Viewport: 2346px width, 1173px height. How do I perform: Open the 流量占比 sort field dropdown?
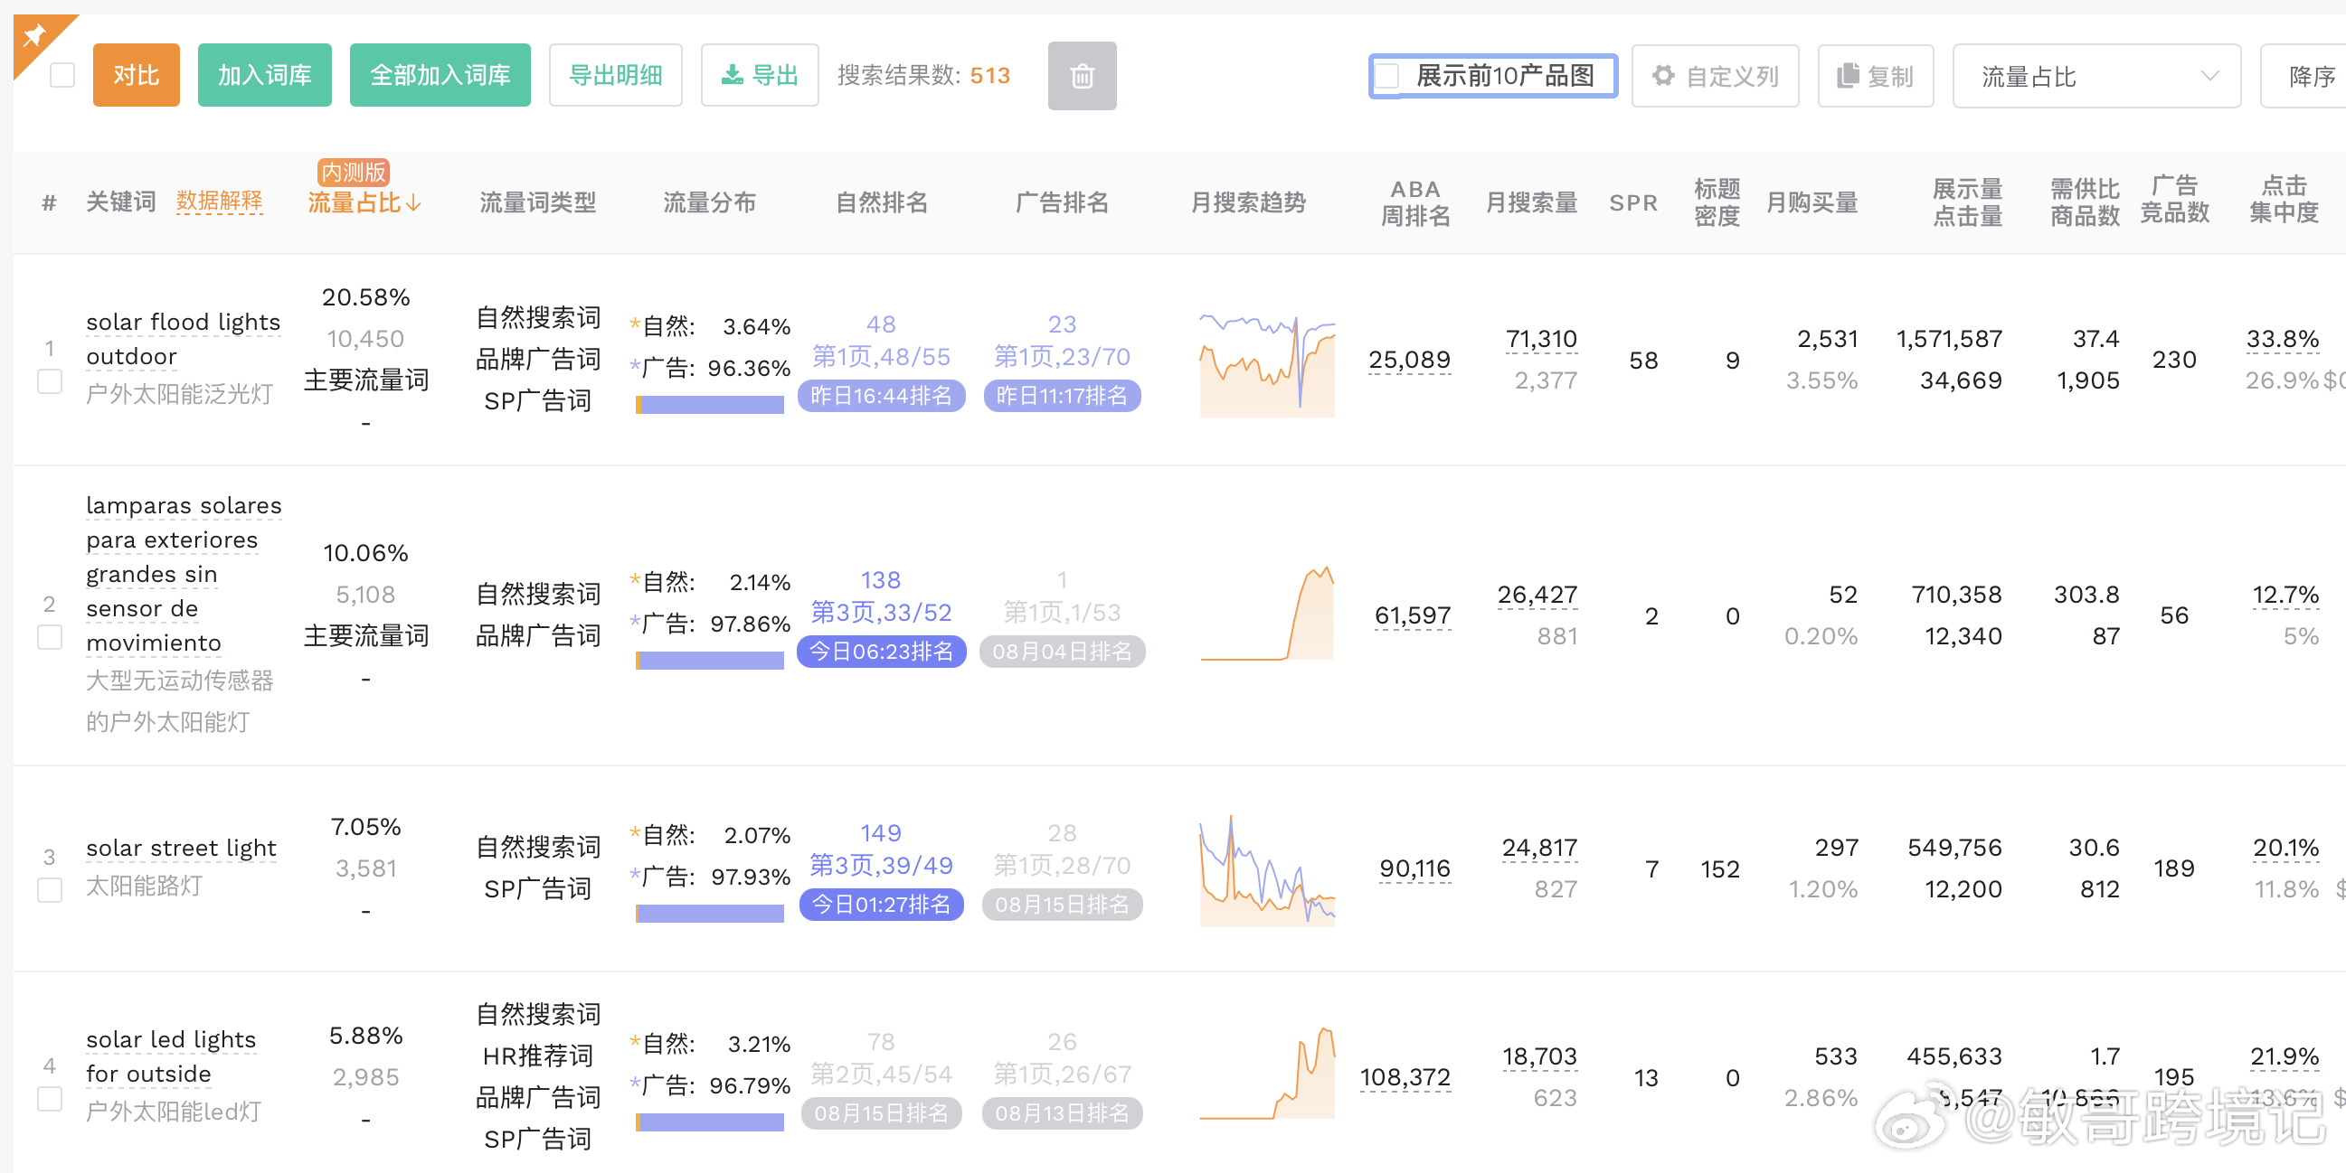tap(2095, 76)
